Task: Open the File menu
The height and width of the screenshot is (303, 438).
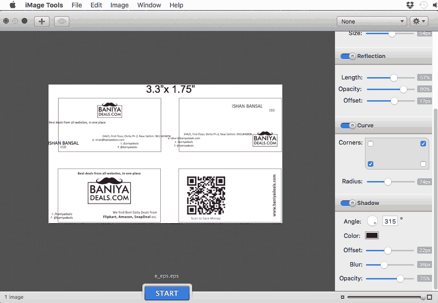Action: [x=77, y=5]
